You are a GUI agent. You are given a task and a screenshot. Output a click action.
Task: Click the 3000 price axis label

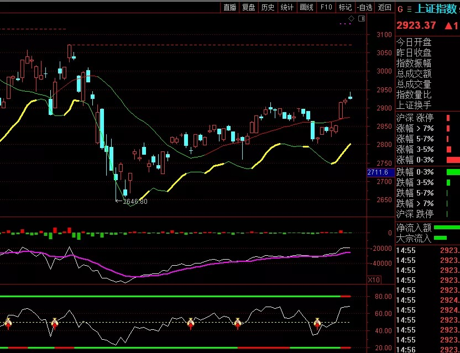(384, 71)
